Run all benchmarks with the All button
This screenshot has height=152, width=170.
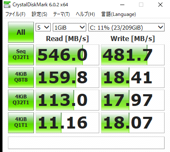(21, 32)
